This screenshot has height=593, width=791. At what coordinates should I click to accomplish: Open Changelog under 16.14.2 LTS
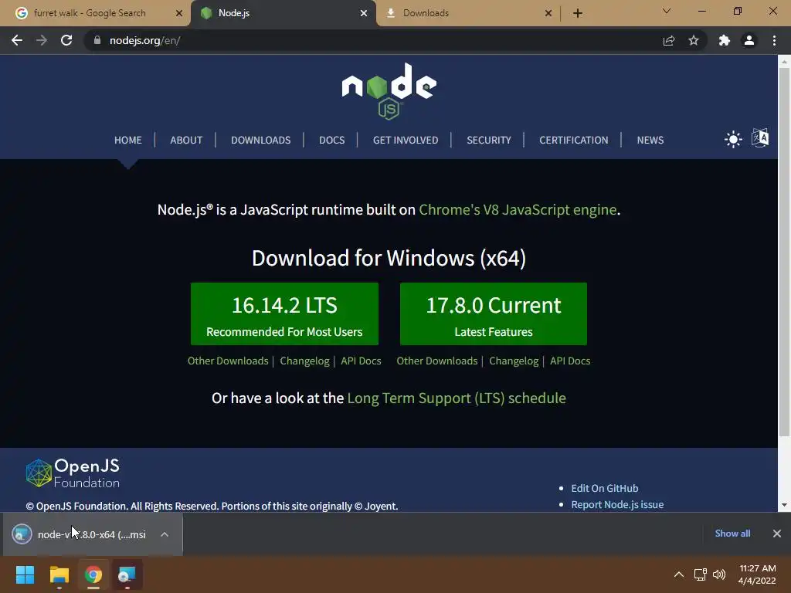[x=304, y=361]
